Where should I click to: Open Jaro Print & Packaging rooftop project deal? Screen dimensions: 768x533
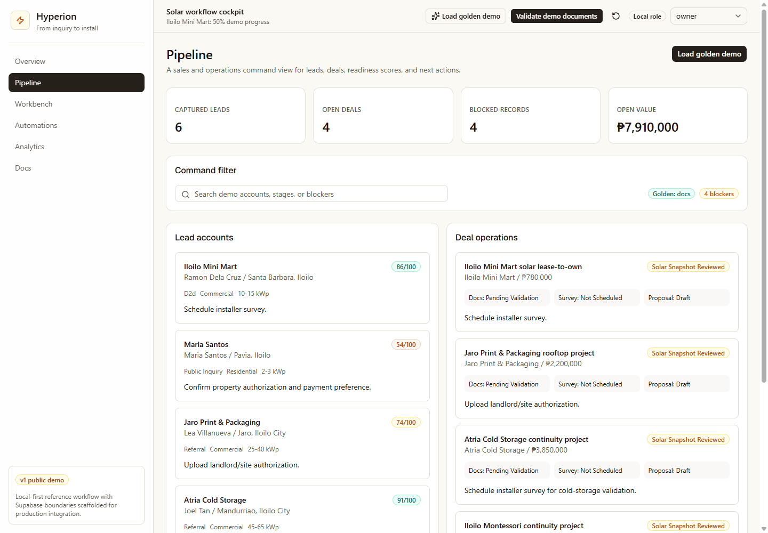coord(597,378)
